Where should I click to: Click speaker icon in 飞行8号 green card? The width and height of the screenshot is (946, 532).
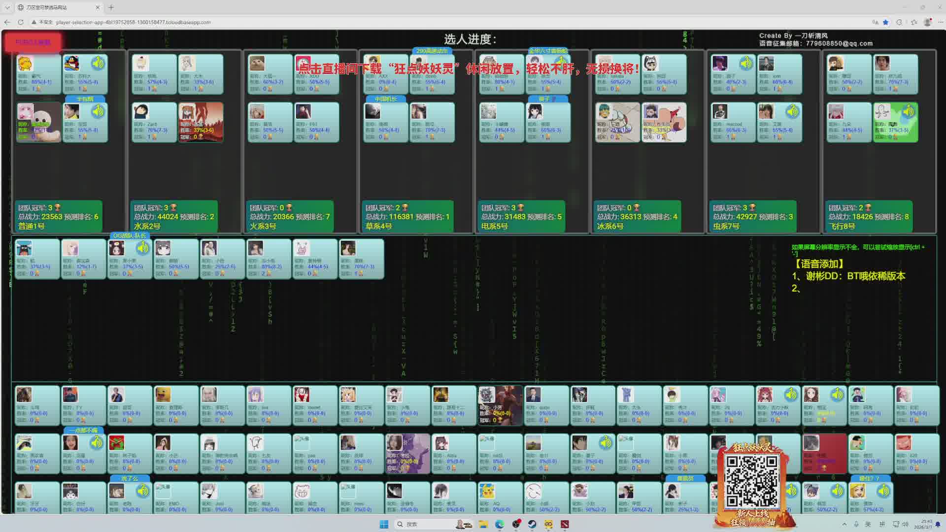click(908, 111)
